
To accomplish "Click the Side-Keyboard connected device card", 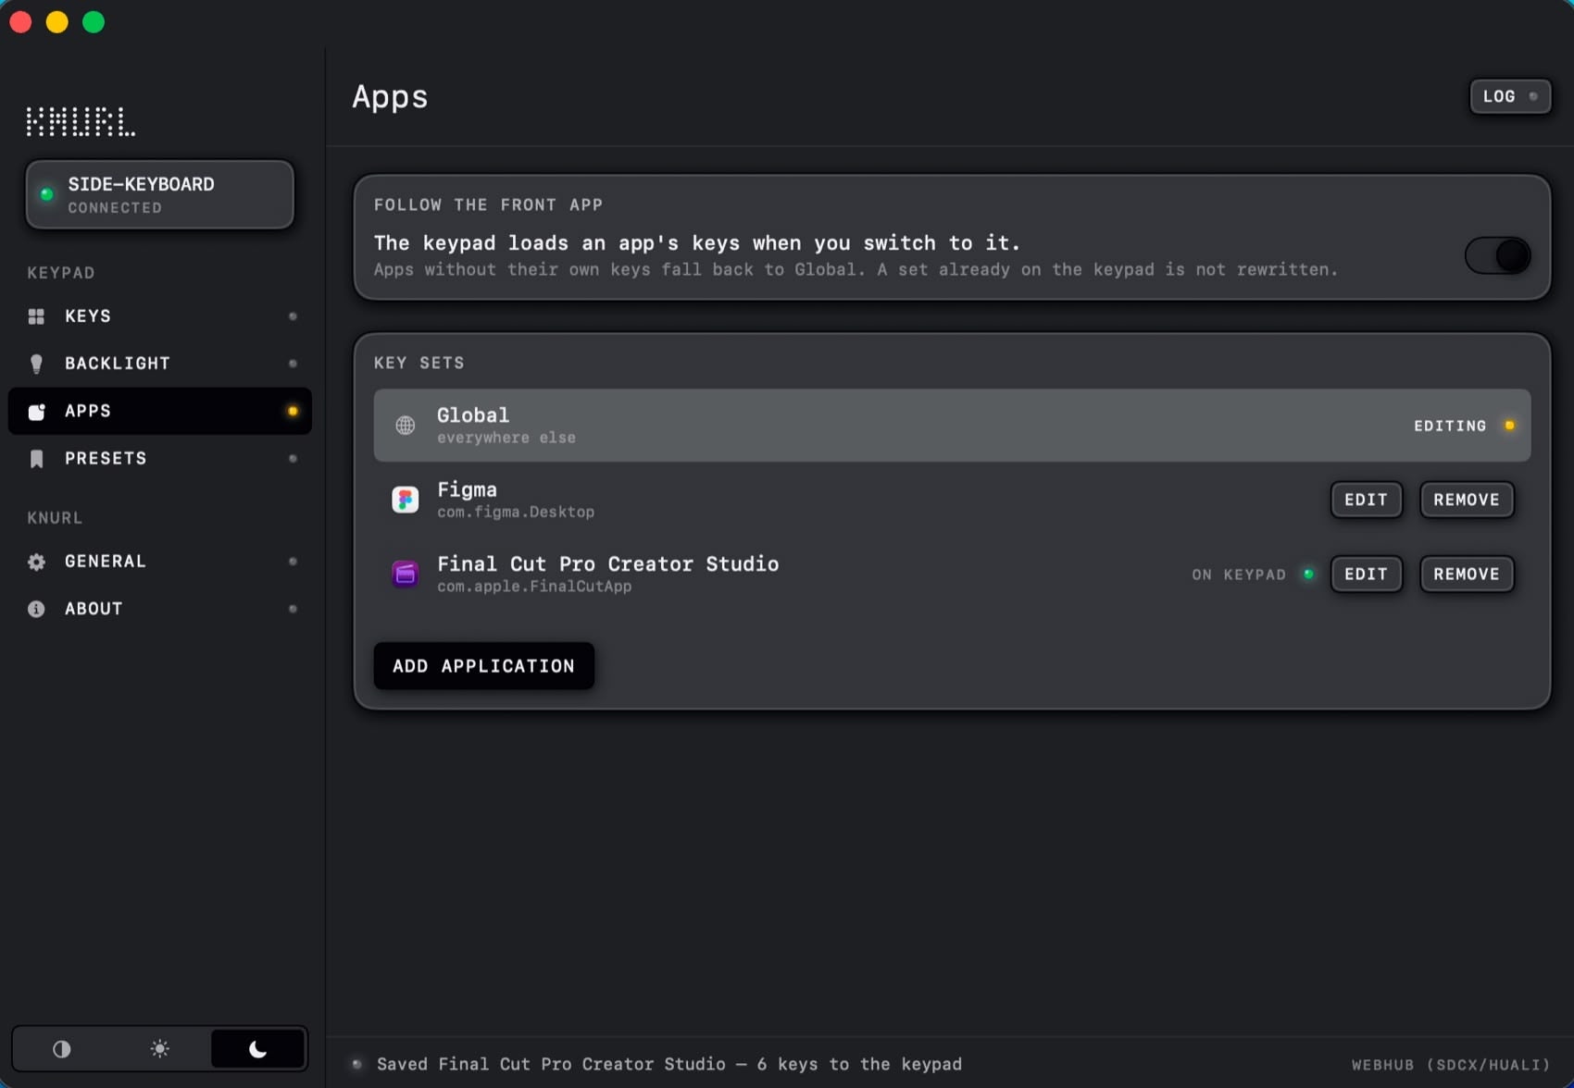I will coord(160,194).
